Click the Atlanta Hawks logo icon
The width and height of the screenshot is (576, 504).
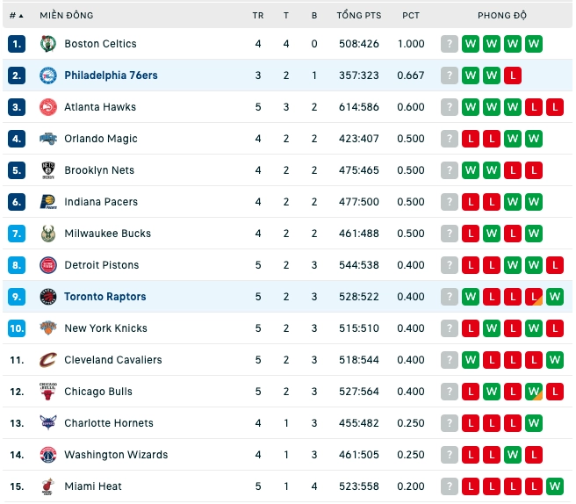tap(48, 107)
